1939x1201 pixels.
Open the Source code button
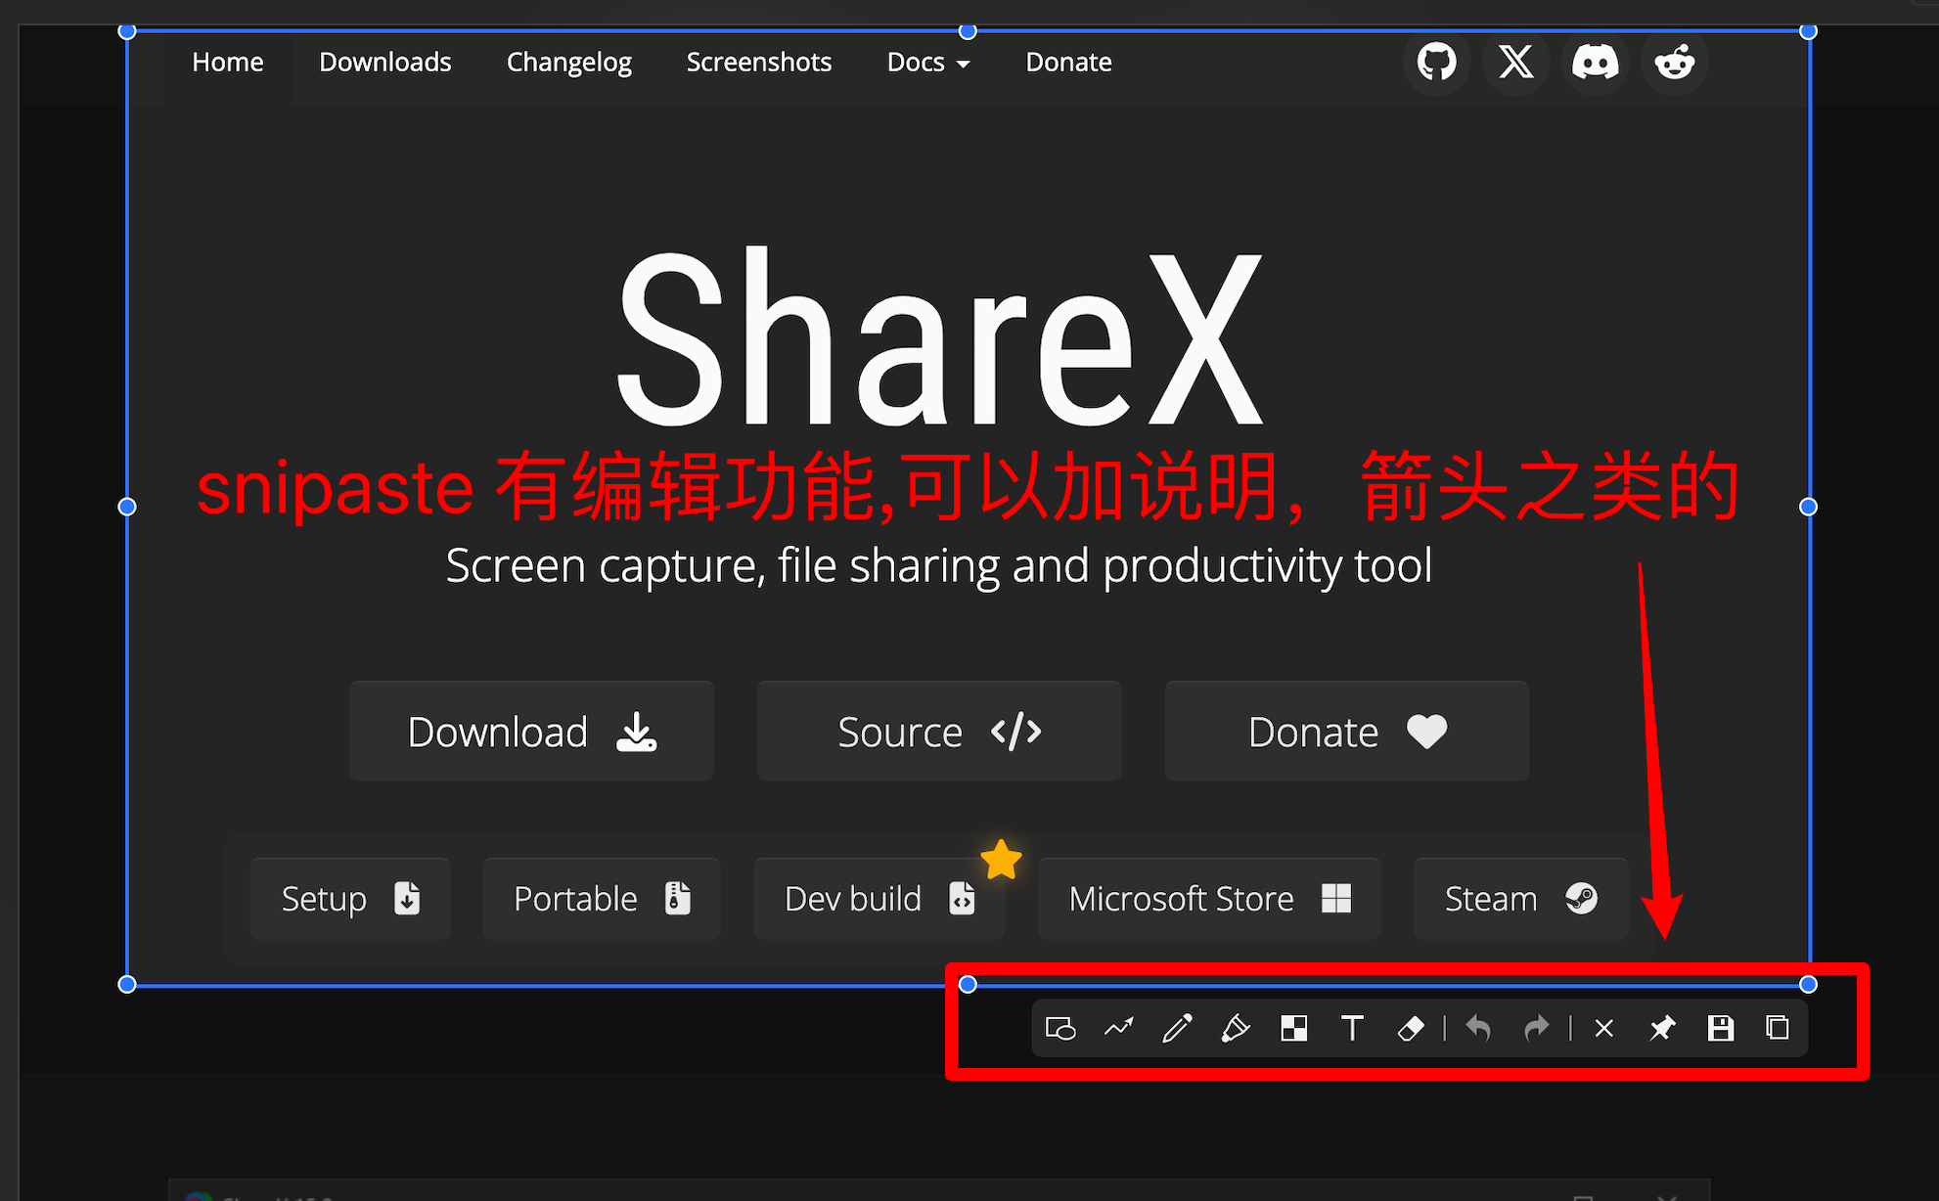tap(939, 731)
